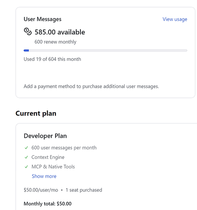Click the green checkmark beside 600 user messages
Viewport: 197px width, 210px height.
26,148
